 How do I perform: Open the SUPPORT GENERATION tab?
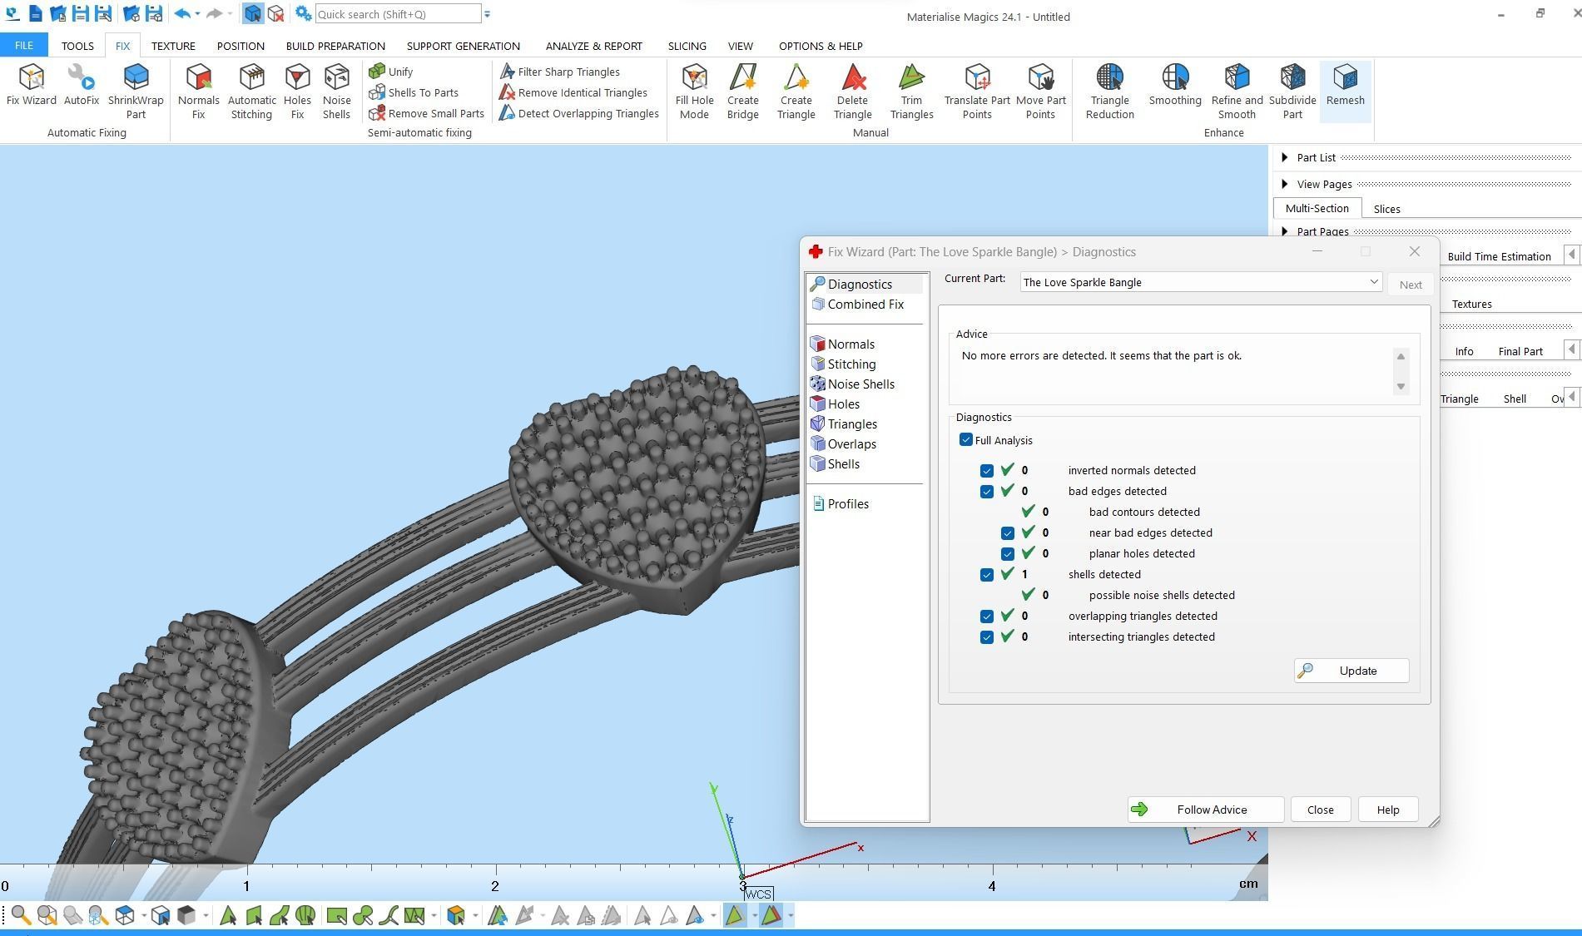(464, 46)
